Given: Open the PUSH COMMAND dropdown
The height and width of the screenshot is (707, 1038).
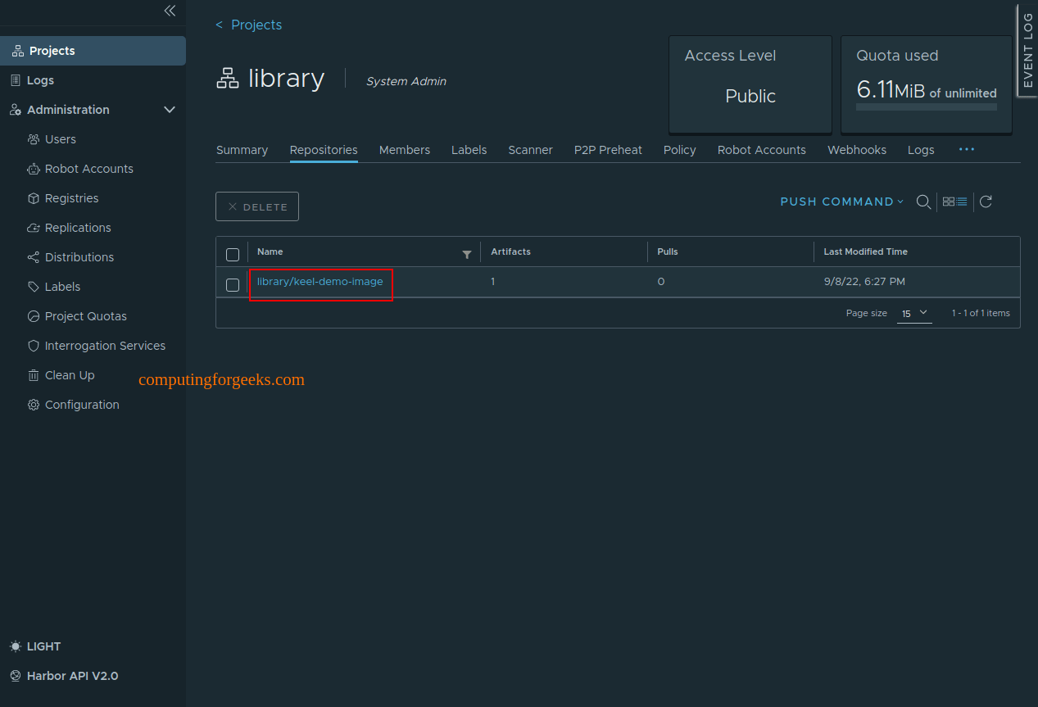Looking at the screenshot, I should [x=842, y=202].
